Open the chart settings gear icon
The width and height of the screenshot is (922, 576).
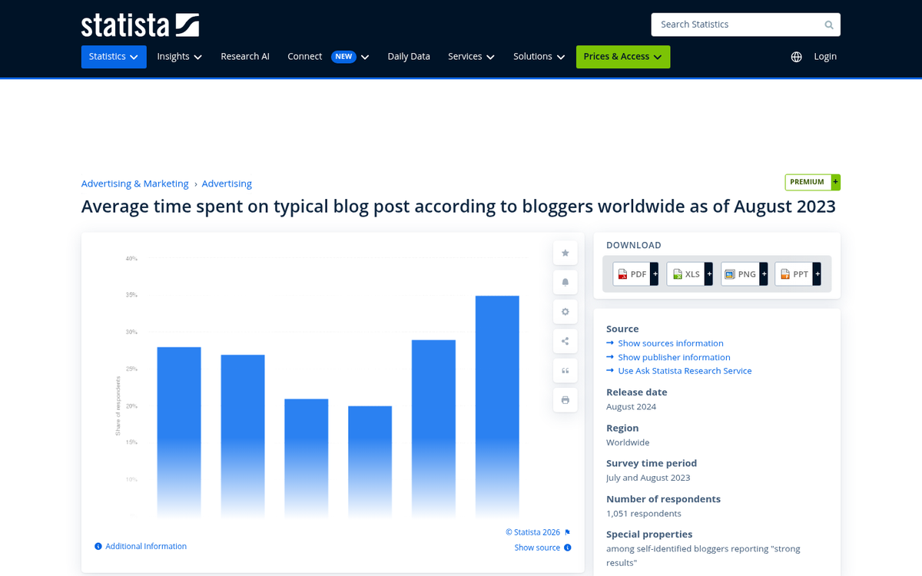point(565,311)
